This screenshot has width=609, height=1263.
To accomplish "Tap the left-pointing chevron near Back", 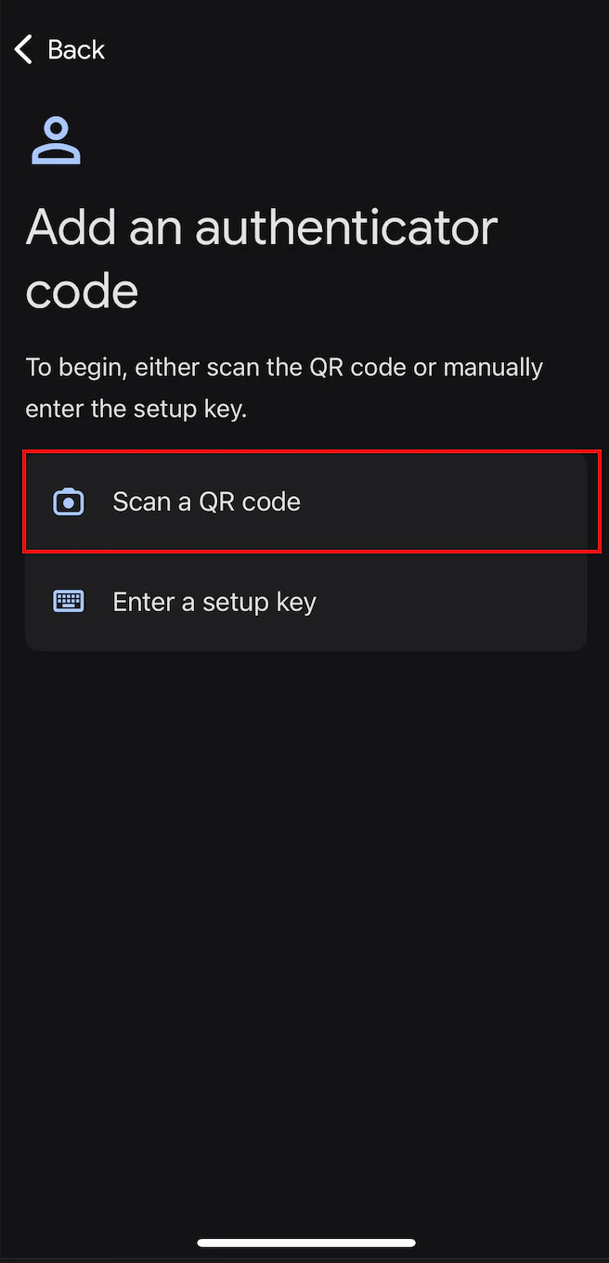I will pos(22,49).
